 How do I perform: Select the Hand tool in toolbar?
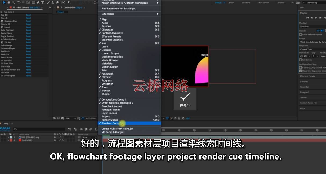click(x=9, y=2)
